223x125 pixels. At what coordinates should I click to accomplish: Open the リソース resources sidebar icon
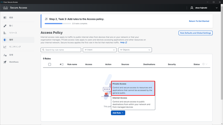point(5,33)
